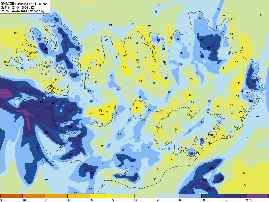This screenshot has width=269, height=202.
Task: Click the DMI/IGB title text
Action: (x=7, y=4)
